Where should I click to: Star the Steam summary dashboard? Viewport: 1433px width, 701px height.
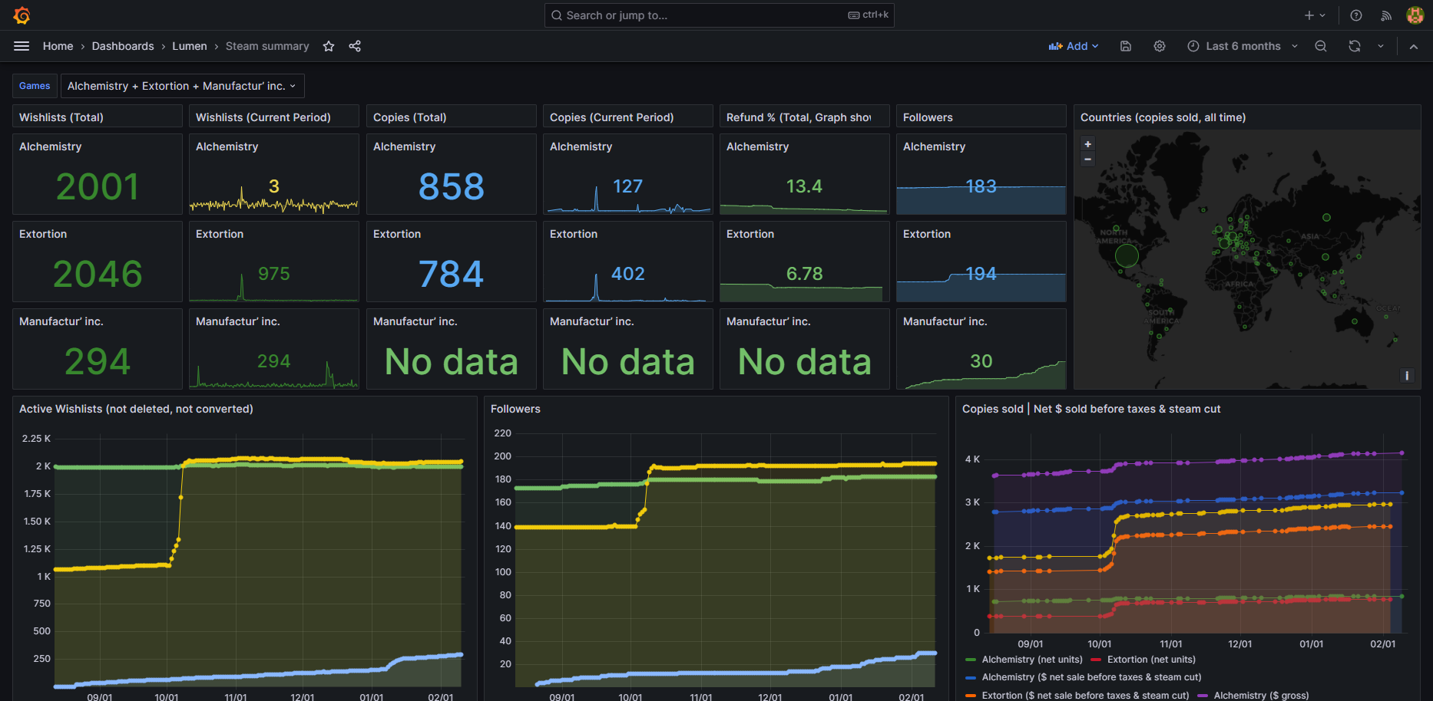pos(329,46)
